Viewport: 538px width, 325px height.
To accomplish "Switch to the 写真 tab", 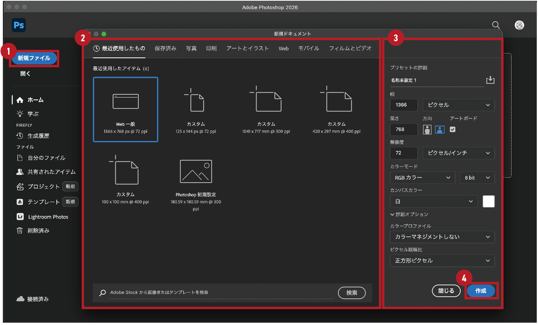I will pos(191,48).
